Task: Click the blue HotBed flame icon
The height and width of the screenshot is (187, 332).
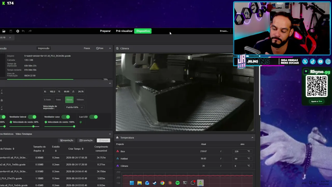Action: (x=117, y=158)
